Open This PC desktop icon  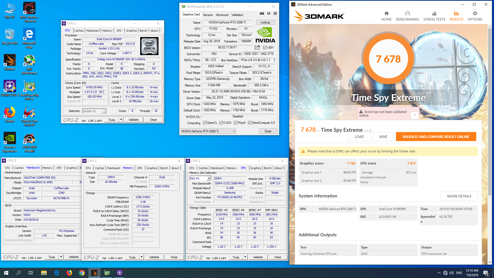[10, 11]
